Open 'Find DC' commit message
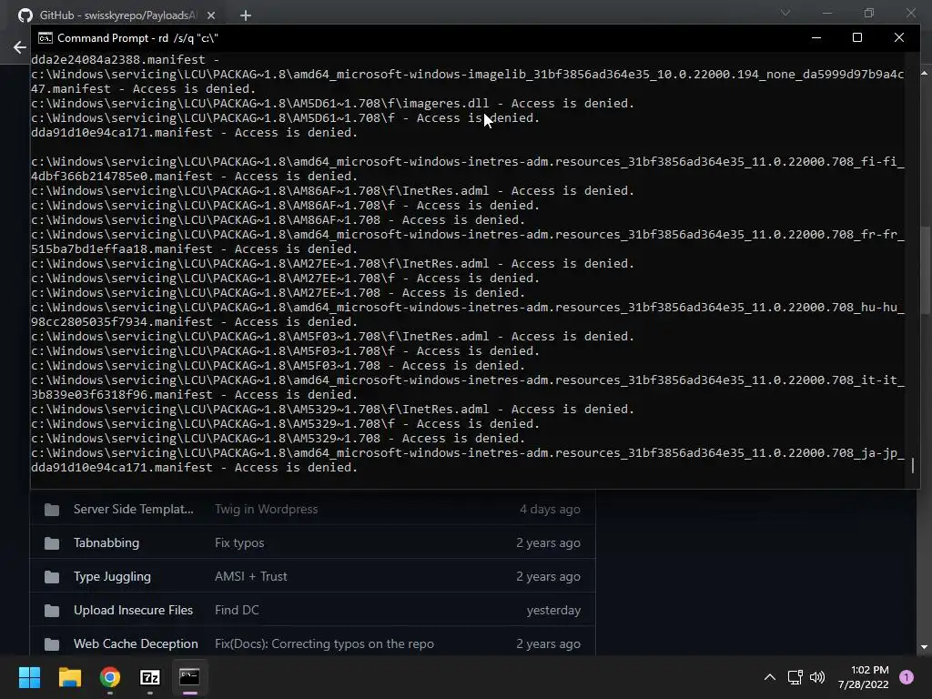The width and height of the screenshot is (932, 699). (237, 610)
